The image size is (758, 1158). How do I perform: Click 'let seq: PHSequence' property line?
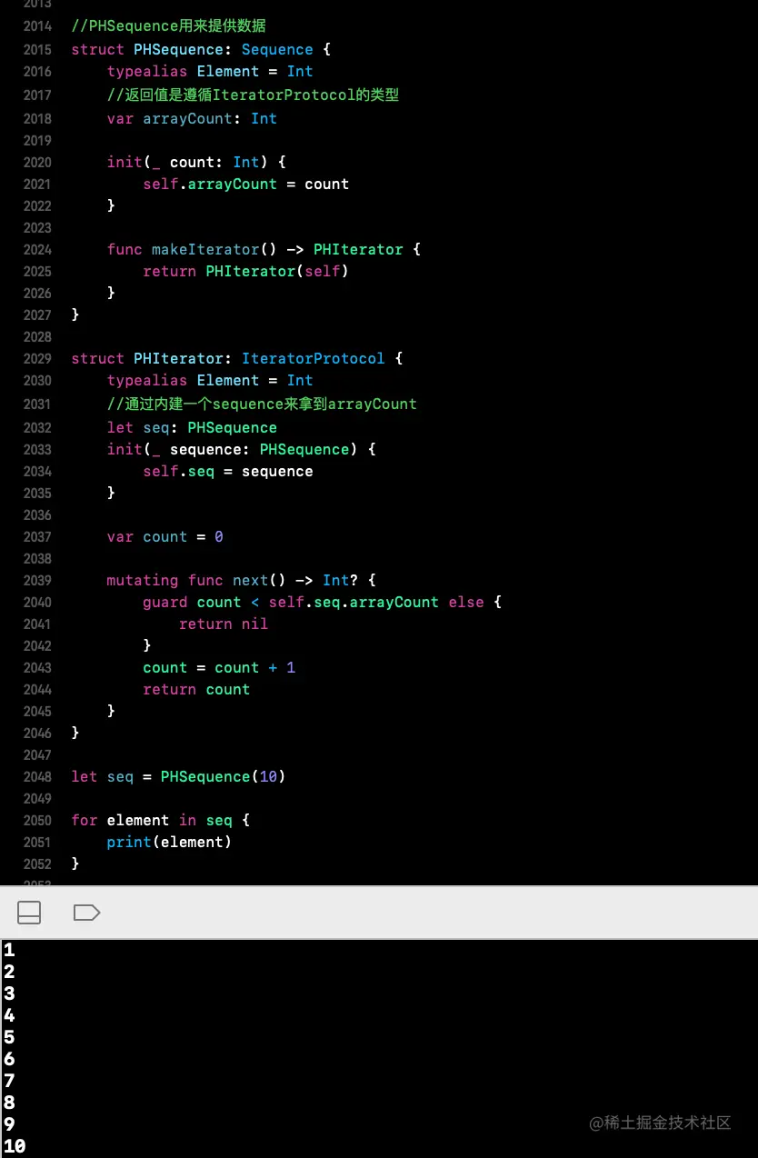click(x=192, y=428)
